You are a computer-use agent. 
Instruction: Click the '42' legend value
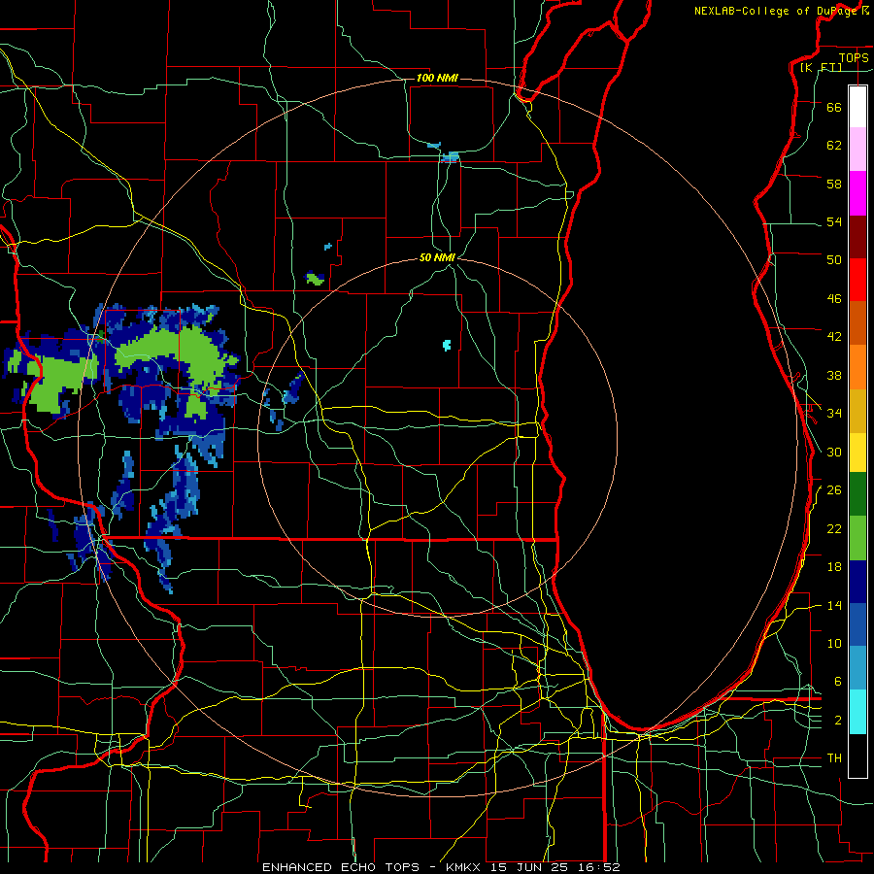pos(834,337)
